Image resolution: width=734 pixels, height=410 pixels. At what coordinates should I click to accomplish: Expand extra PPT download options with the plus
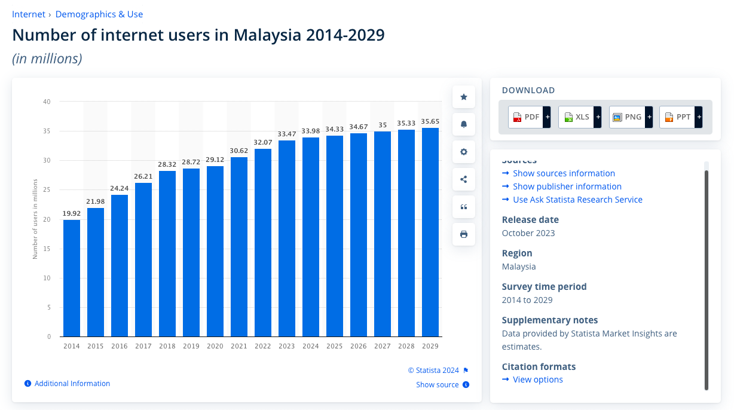coord(700,117)
